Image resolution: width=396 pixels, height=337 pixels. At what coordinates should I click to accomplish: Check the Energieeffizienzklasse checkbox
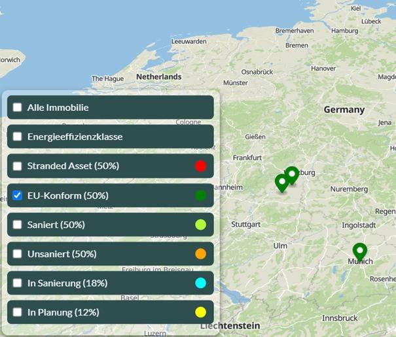point(18,136)
